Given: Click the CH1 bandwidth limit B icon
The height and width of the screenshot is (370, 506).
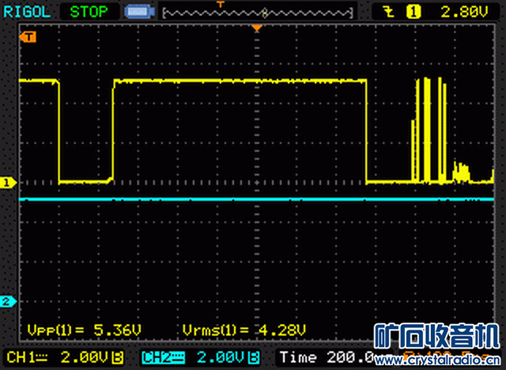Looking at the screenshot, I should pos(118,357).
